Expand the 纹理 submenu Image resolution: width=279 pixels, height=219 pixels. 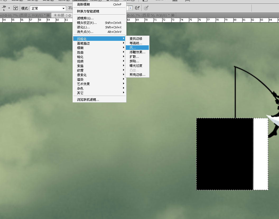(99, 70)
